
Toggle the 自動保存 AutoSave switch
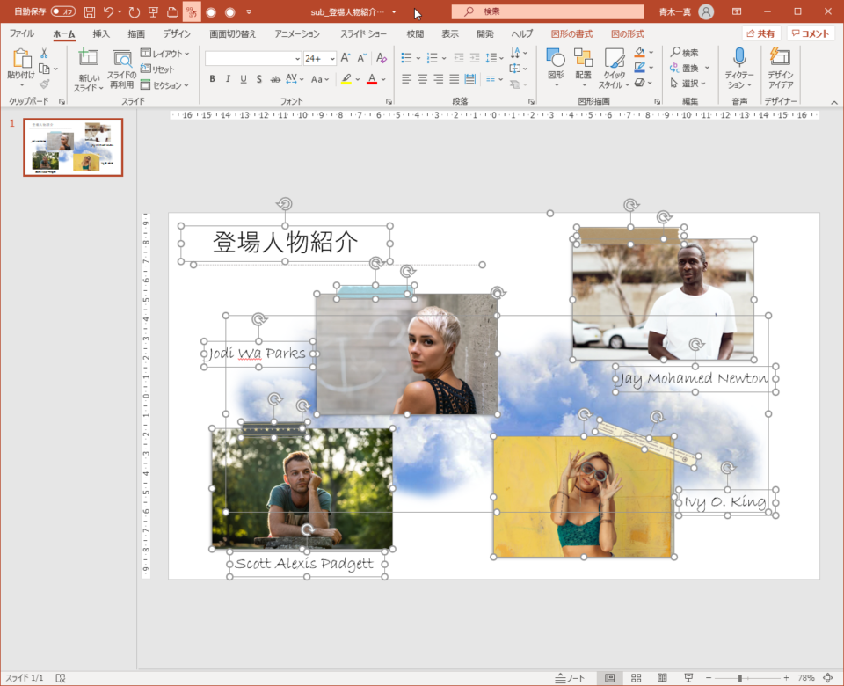(x=63, y=11)
